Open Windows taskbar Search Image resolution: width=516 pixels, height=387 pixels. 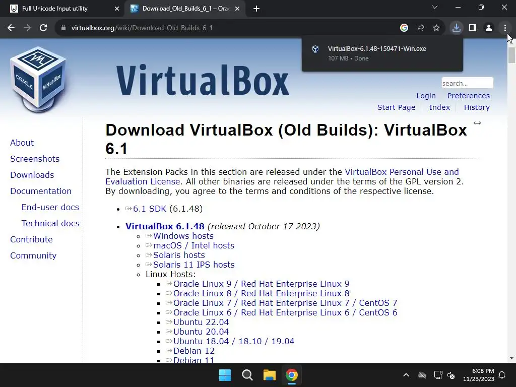pyautogui.click(x=247, y=375)
